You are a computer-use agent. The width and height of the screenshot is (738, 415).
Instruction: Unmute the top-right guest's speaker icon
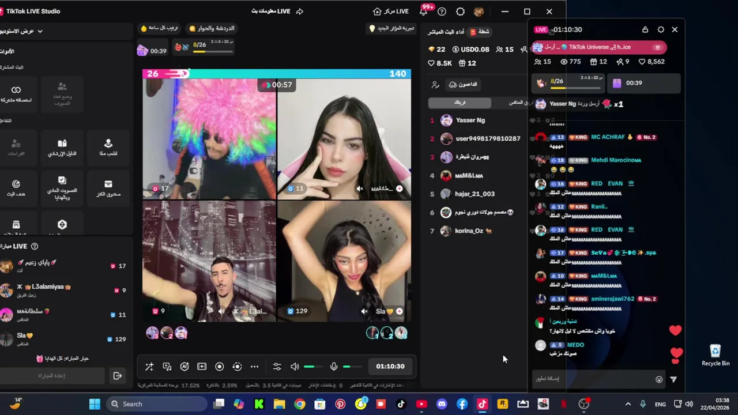point(360,189)
